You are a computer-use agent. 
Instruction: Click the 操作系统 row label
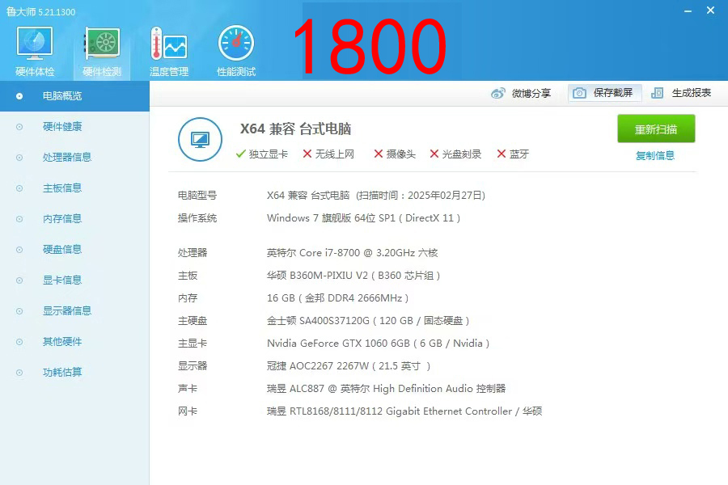[x=197, y=218]
